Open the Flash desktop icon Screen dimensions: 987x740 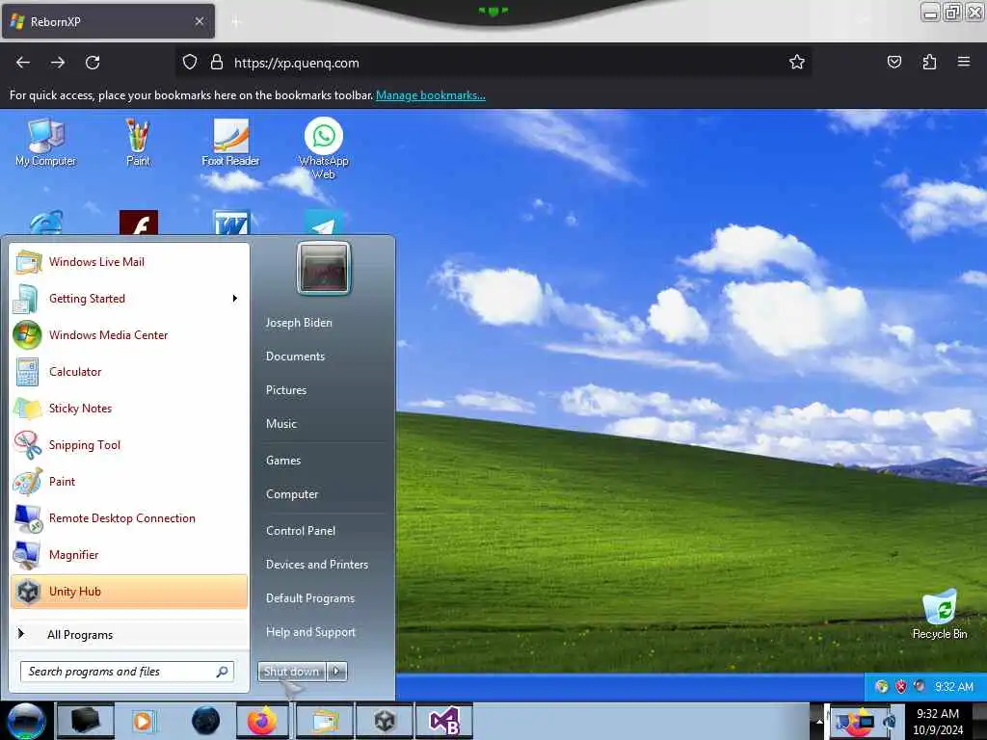pyautogui.click(x=139, y=223)
